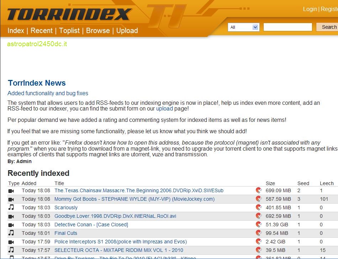Open the Upload menu item

click(127, 31)
